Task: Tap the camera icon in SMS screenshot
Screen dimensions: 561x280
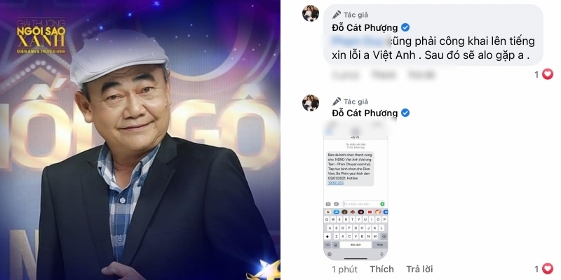Action: coord(328,204)
